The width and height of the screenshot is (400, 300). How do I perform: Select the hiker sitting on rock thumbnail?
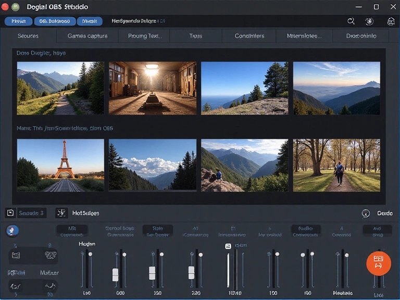click(x=245, y=165)
